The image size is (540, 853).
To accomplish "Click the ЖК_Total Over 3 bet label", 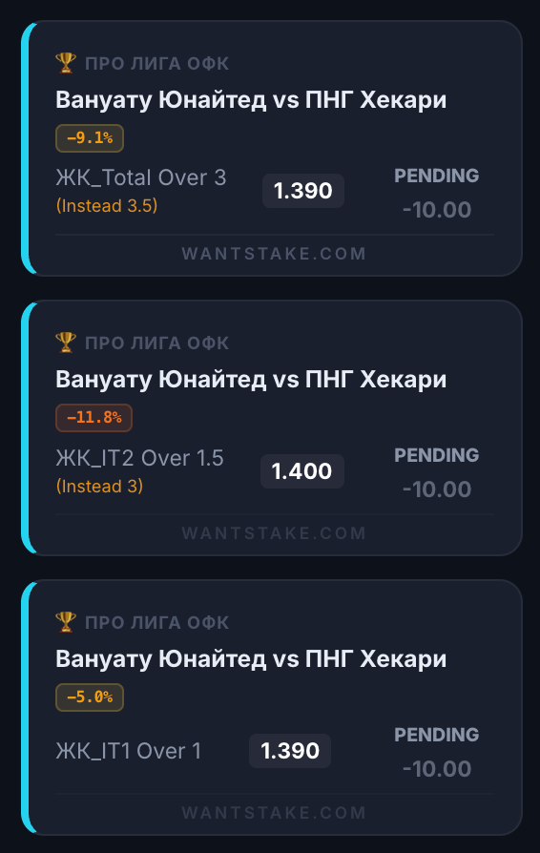I will (x=141, y=177).
